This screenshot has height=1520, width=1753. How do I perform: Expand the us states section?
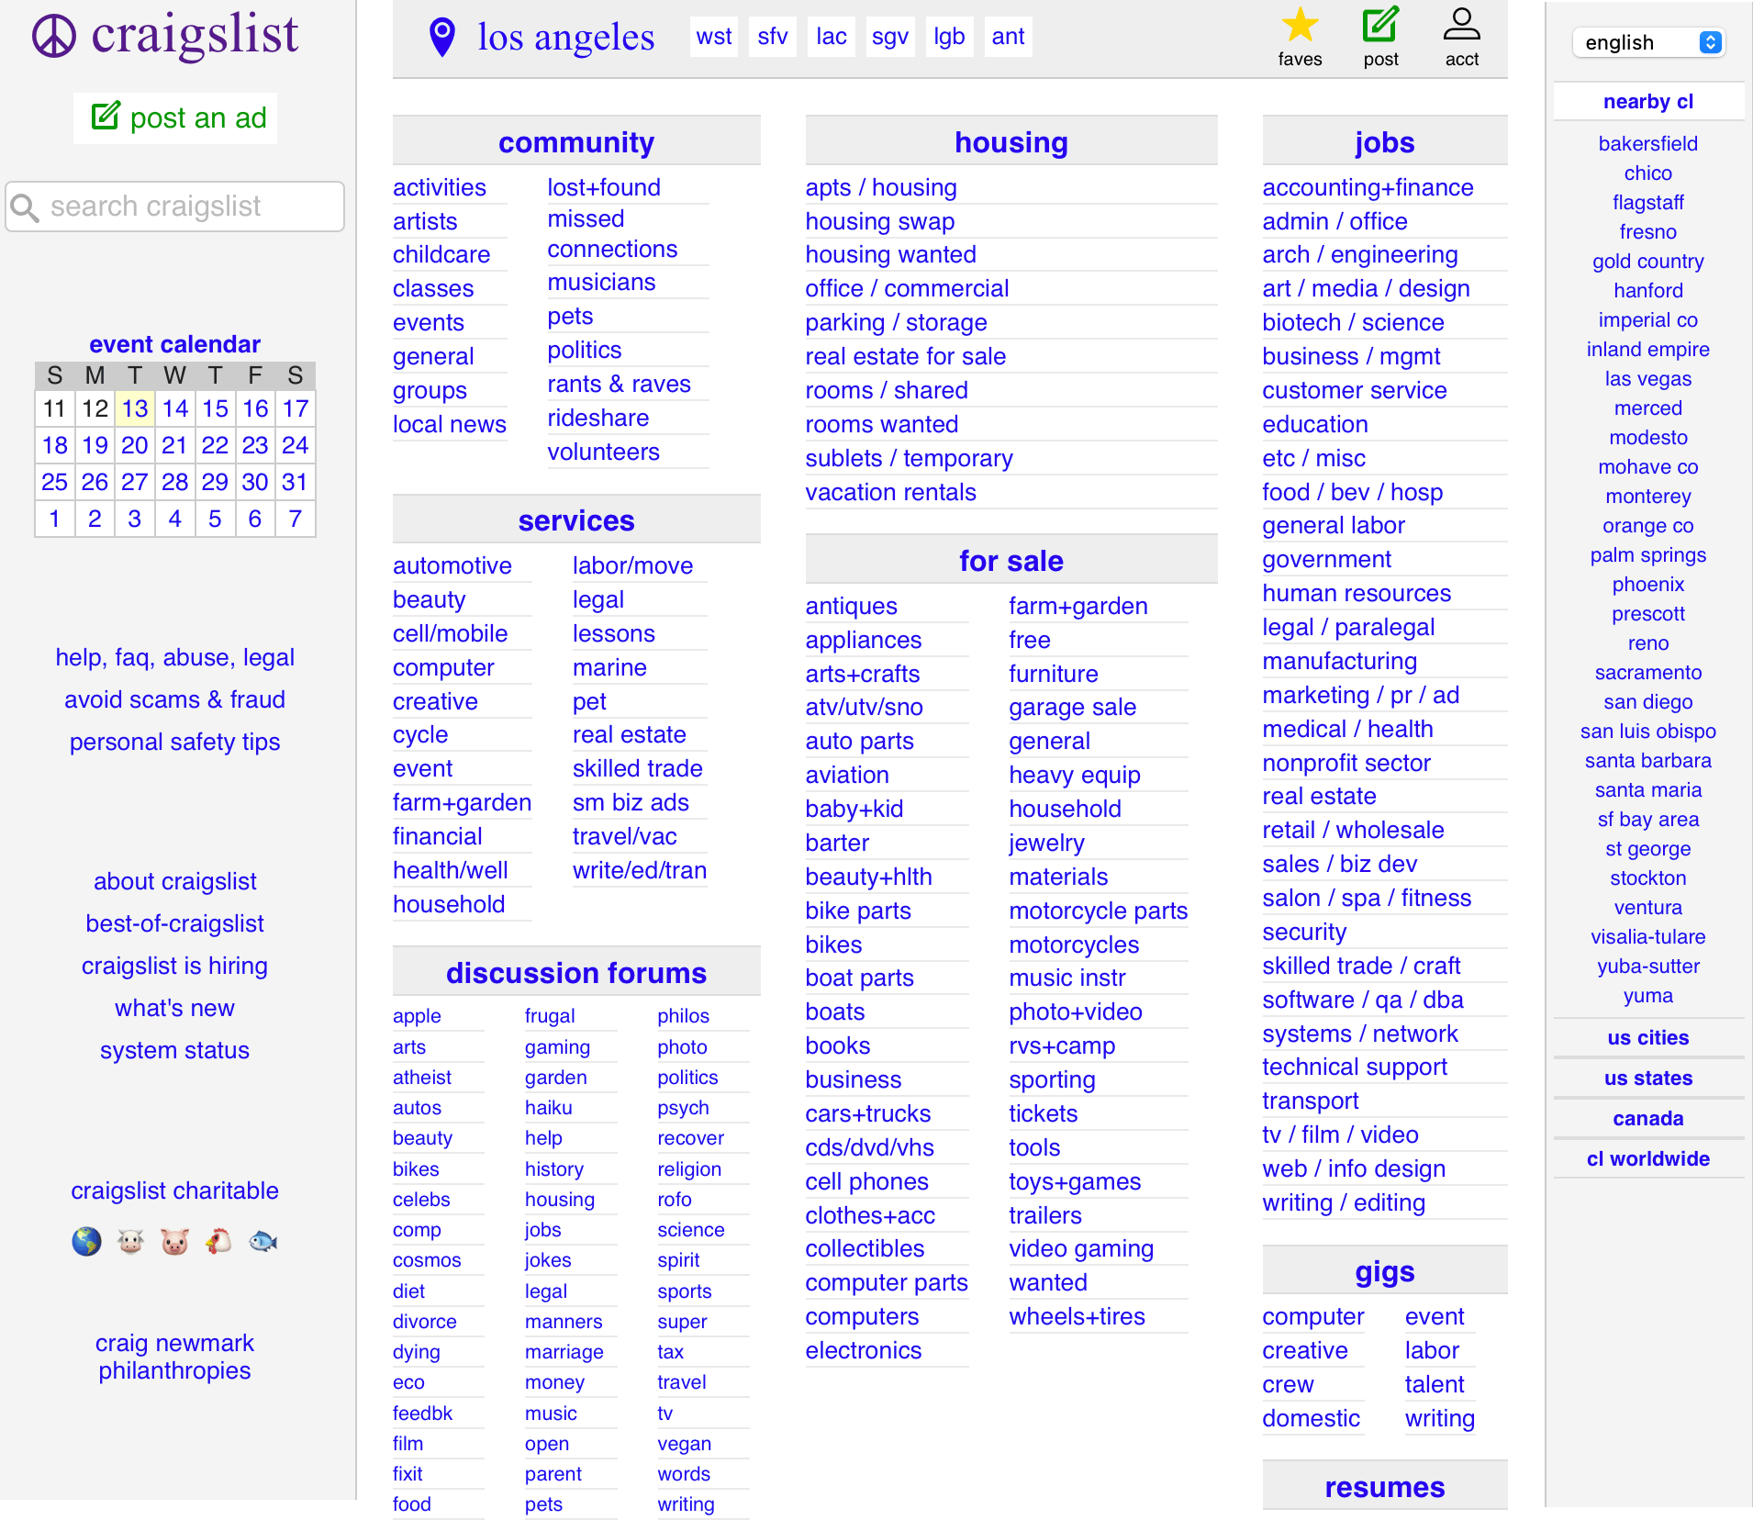(1648, 1079)
